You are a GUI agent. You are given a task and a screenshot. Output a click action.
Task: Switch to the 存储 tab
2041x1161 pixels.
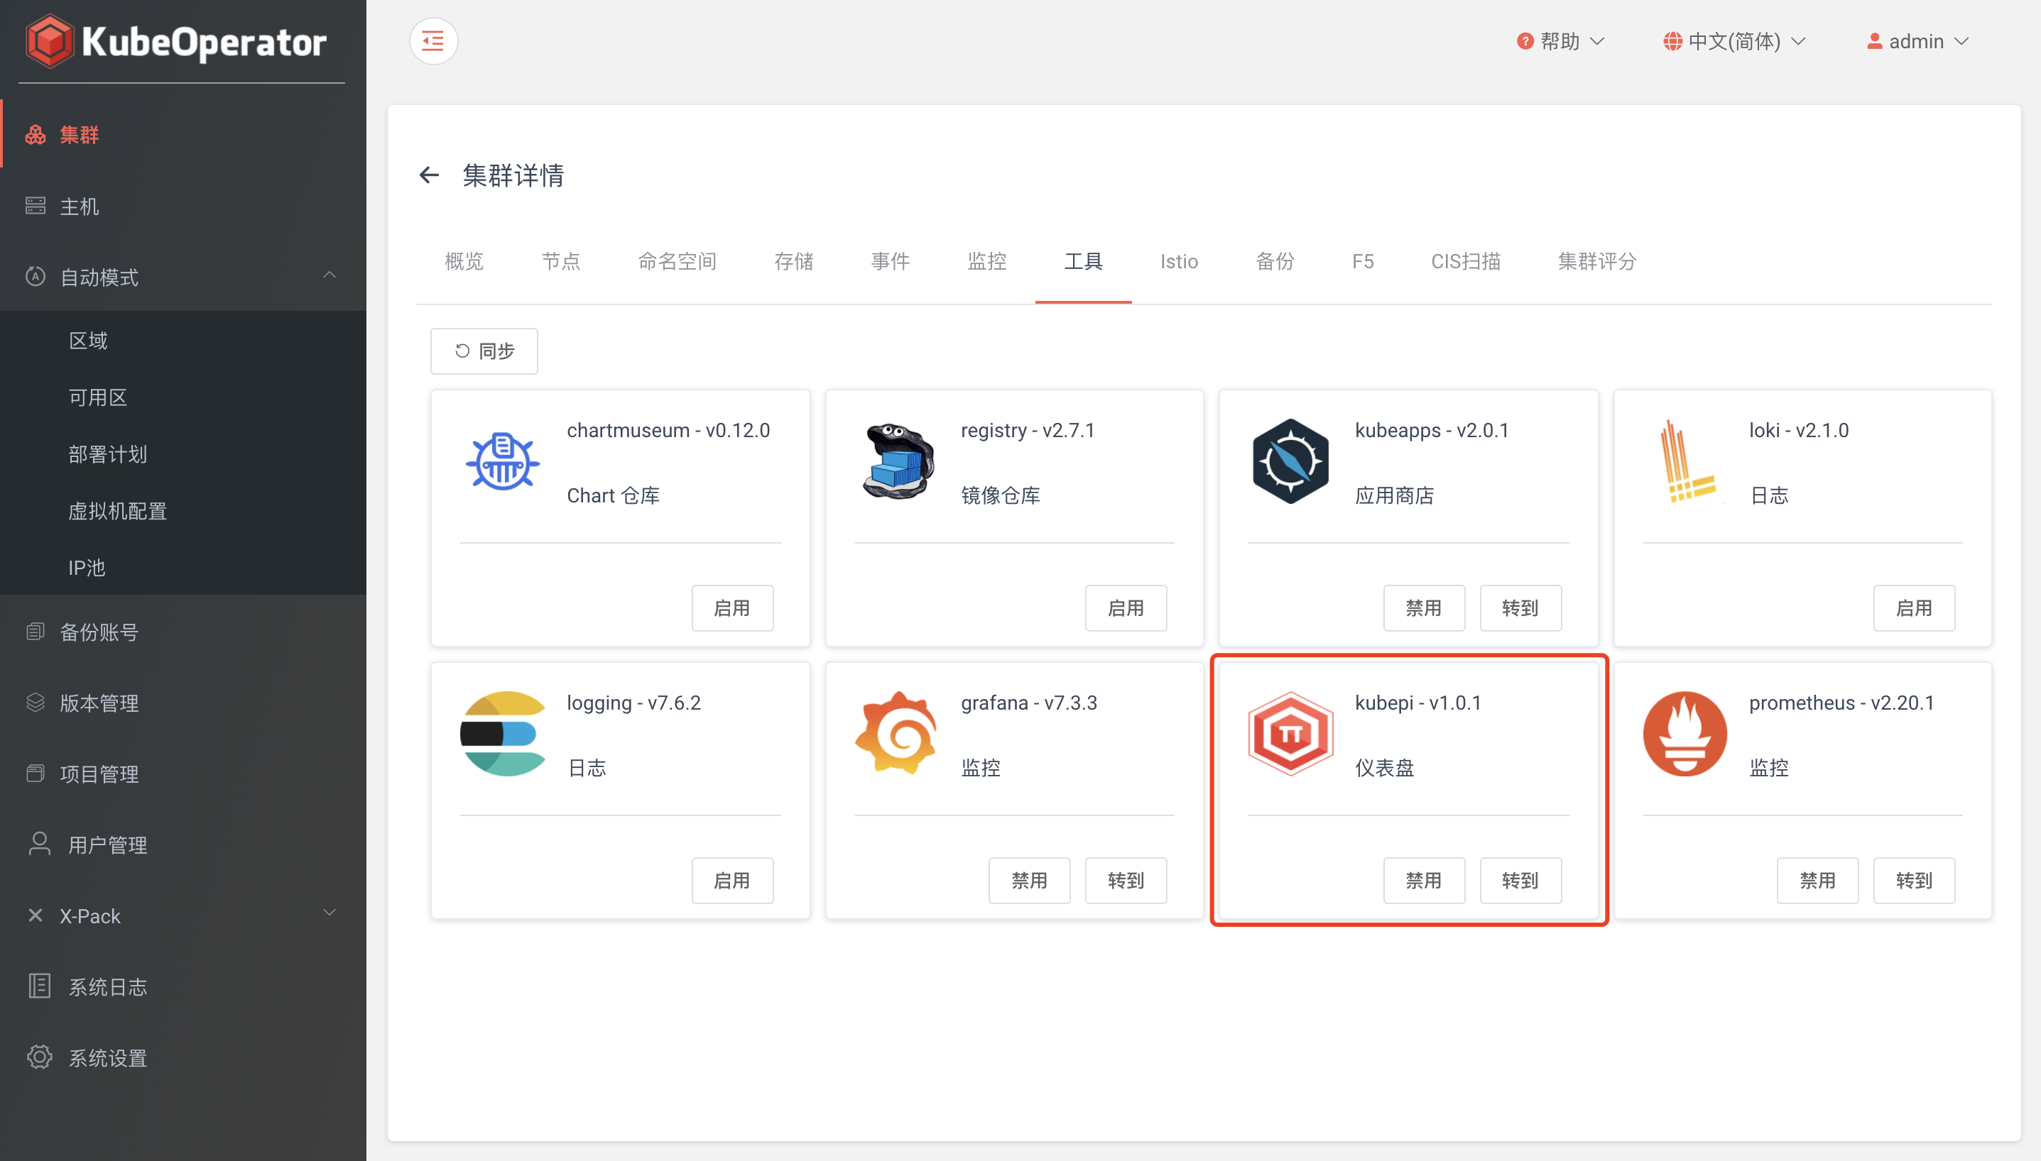(x=793, y=262)
